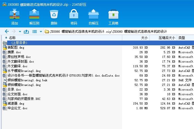Viewport: 194px width, 129px height.
Task: Click the 42.63 KB compressed size
Action: coord(168,99)
